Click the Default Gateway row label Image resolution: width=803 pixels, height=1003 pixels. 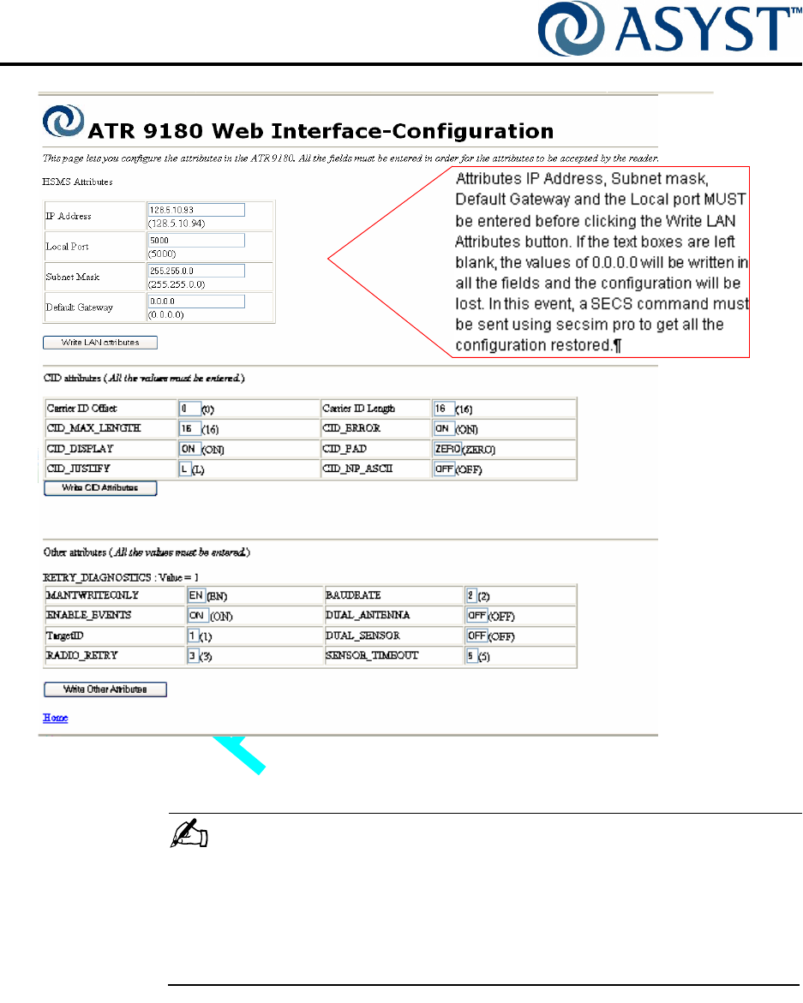[80, 307]
